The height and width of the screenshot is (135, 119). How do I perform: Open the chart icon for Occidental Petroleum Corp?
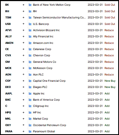(x=30, y=125)
